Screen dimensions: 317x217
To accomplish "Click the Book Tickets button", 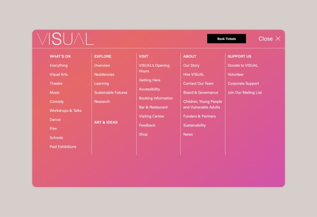I will 227,39.
